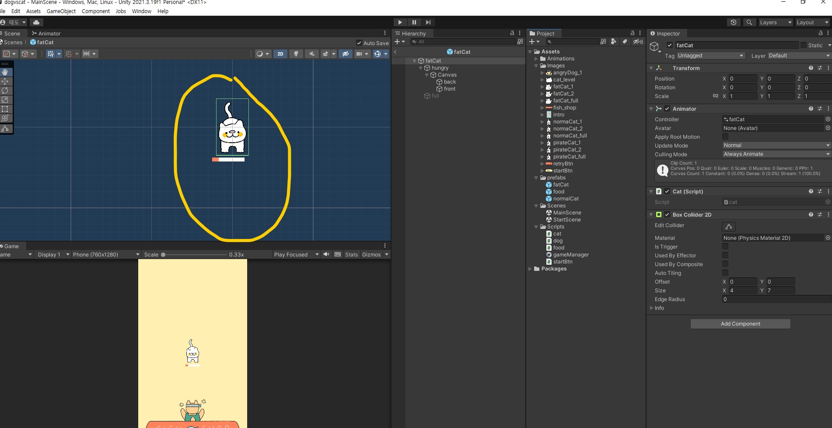This screenshot has width=832, height=428.
Task: Click Project search-by-label icon
Action: tap(625, 42)
